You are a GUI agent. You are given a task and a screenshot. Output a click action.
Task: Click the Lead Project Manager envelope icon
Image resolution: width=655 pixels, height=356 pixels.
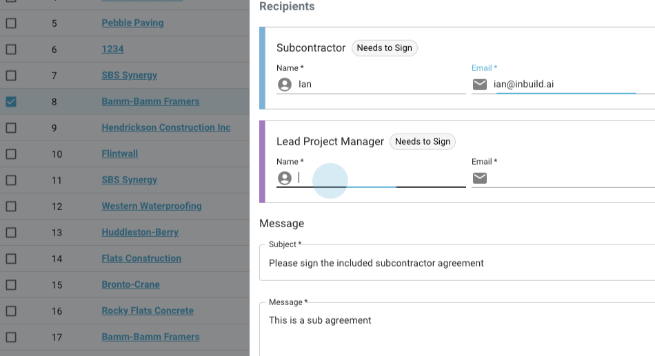480,178
